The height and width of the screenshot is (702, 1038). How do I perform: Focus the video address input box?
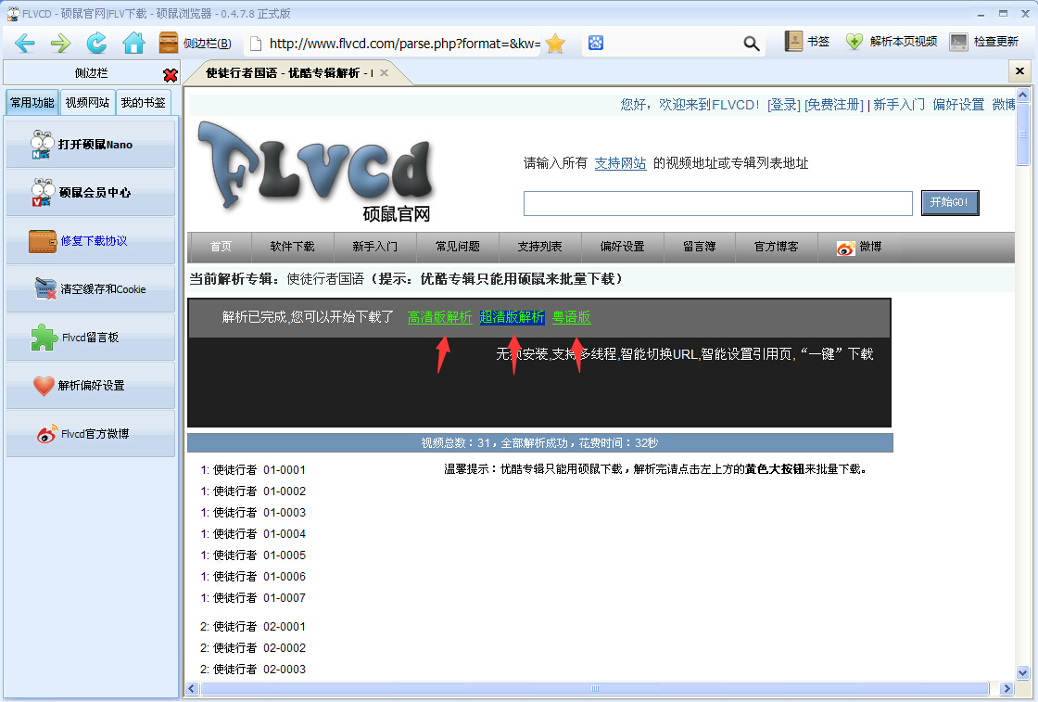(x=718, y=203)
